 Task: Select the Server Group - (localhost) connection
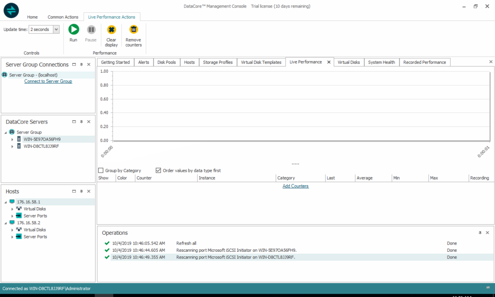point(48,75)
